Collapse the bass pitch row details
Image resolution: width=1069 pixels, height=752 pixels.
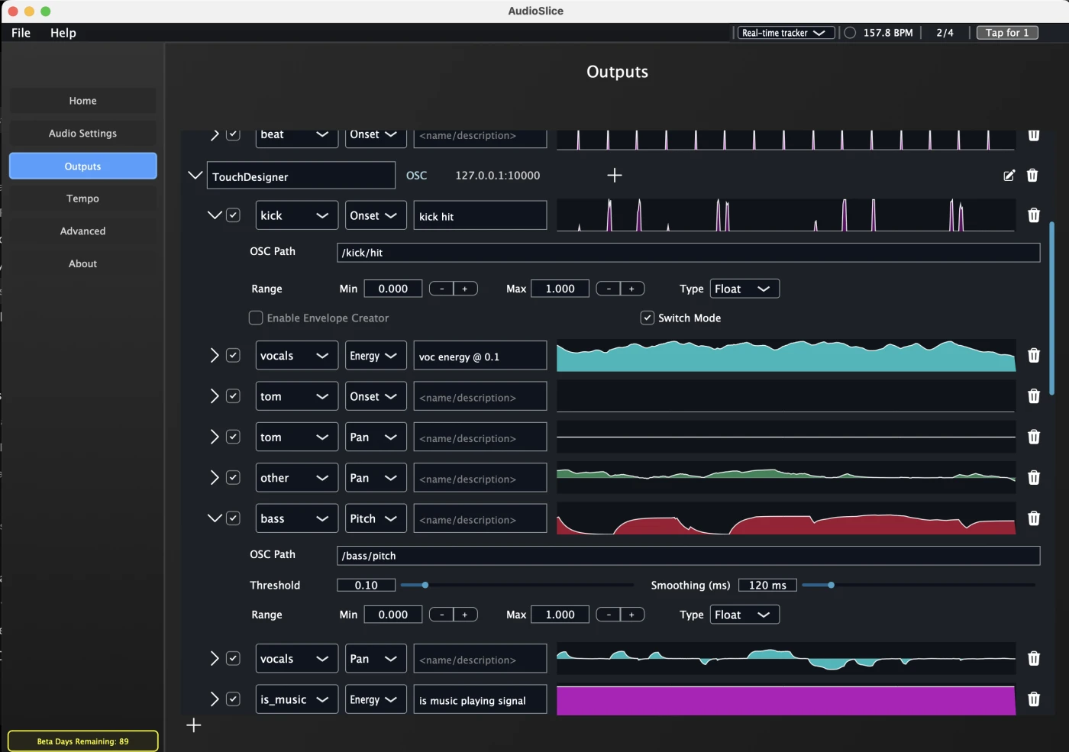click(x=215, y=518)
